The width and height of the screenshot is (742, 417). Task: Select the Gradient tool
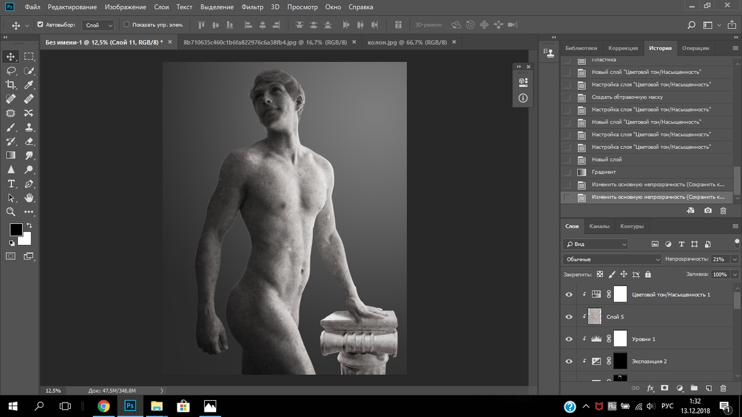pyautogui.click(x=10, y=155)
